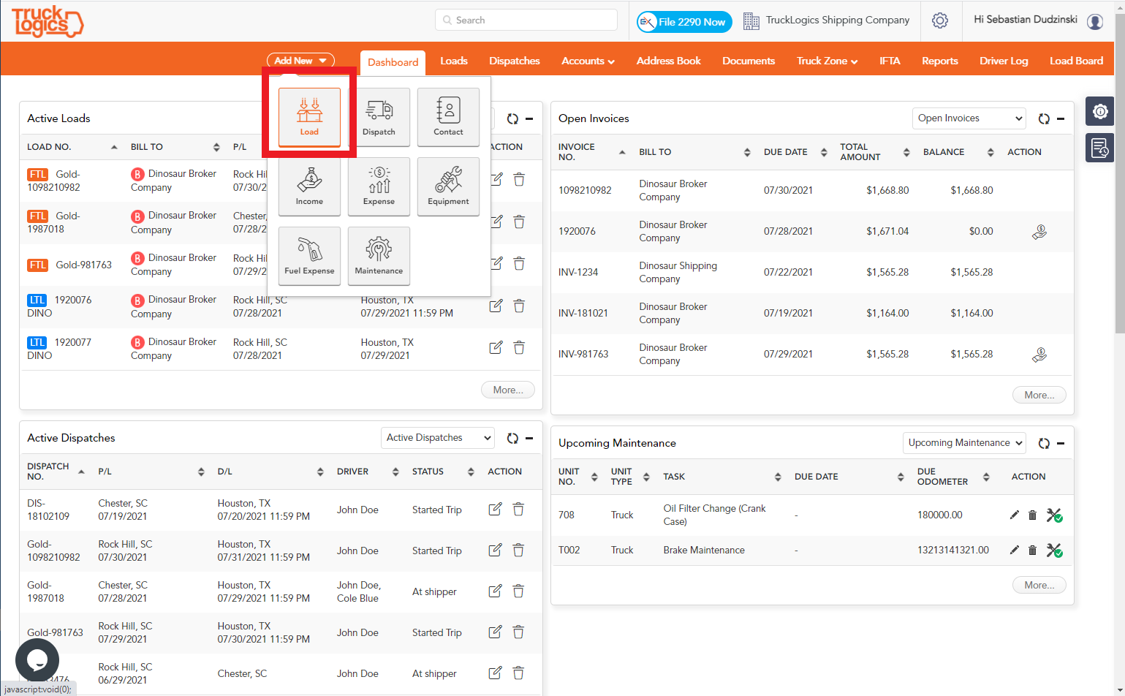Screen dimensions: 1125x696
Task: Select the Load icon in Add New menu
Action: tap(309, 117)
